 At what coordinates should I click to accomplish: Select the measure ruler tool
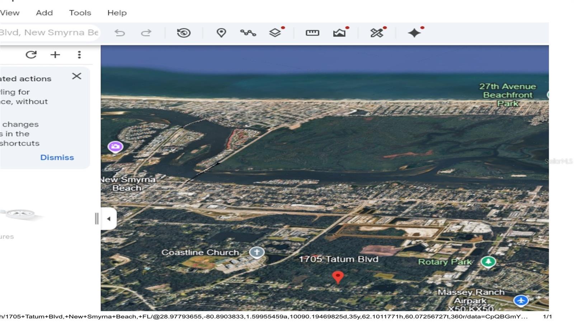click(312, 33)
